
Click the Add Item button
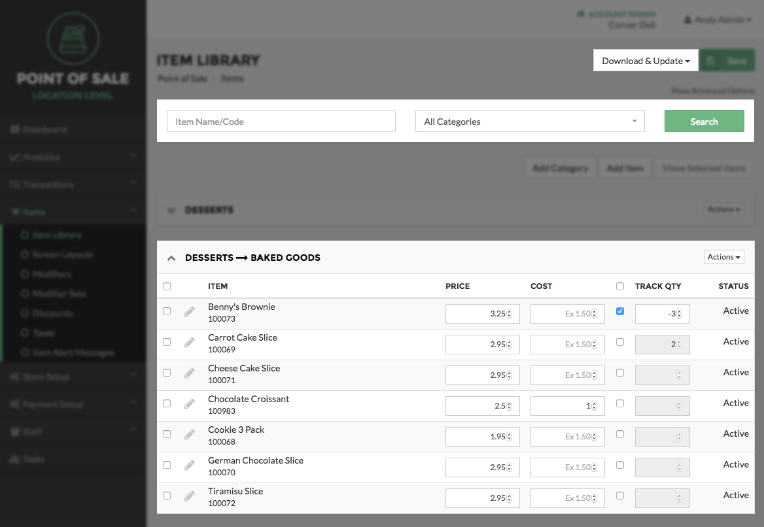[x=625, y=168]
